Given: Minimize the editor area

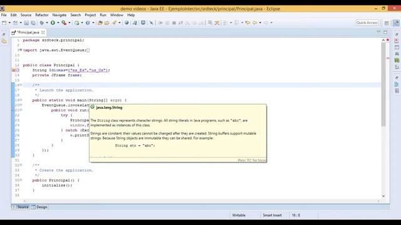Looking at the screenshot, I should [378, 32].
